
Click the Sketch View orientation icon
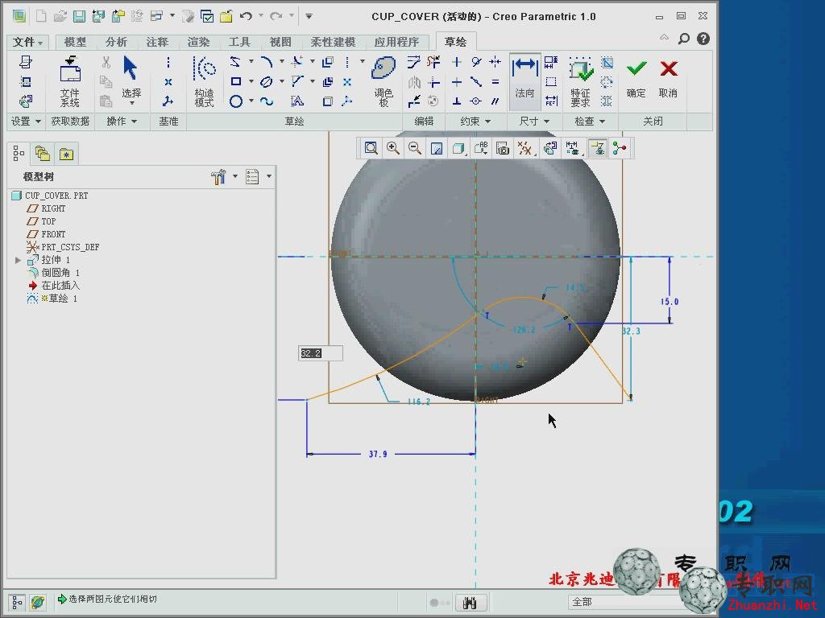tap(550, 148)
